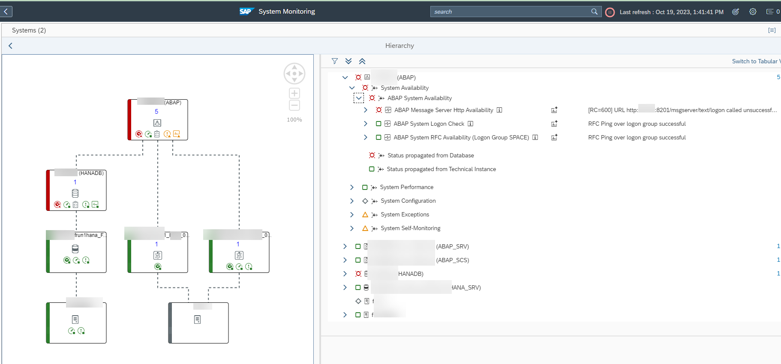Viewport: 781px width, 364px height.
Task: Click database icon in HANADB topology node
Action: [x=75, y=193]
